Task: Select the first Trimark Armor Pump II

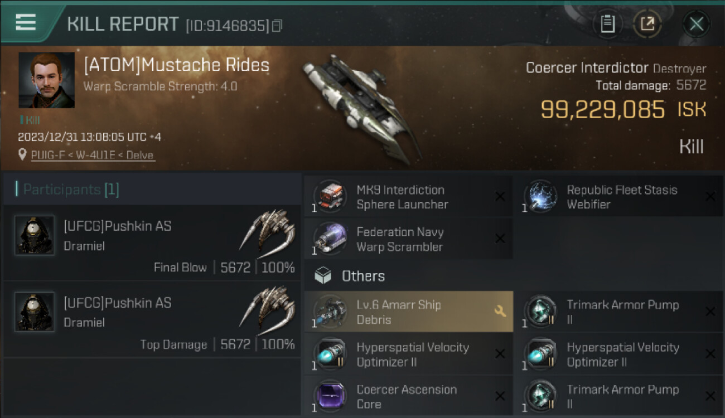Action: [x=618, y=312]
